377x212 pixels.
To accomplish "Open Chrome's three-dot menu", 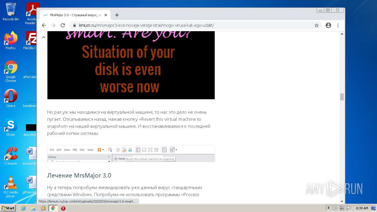I will (x=338, y=25).
